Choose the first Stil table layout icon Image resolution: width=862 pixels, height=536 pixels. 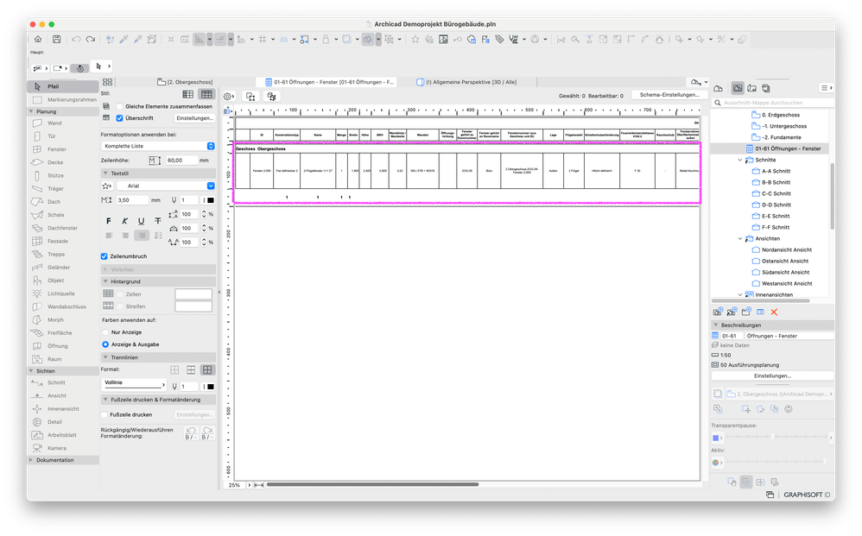tap(188, 94)
